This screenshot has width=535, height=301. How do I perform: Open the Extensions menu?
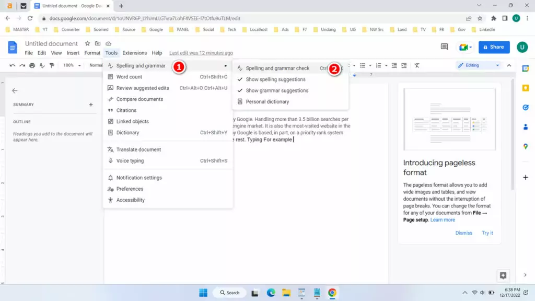[x=134, y=53]
